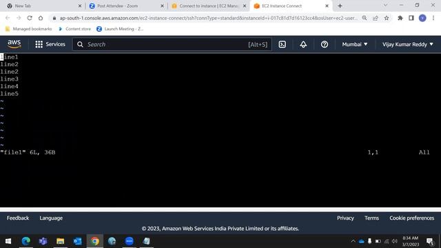Screen dimensions: 441x248
Task: Click the AWS Search field
Action: coord(172,44)
